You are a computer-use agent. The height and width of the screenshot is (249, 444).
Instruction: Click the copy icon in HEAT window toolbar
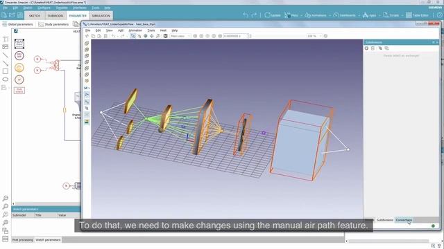93,36
